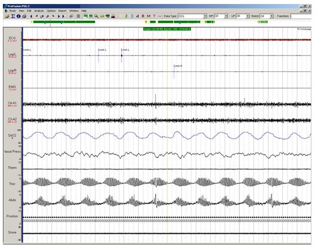Click the Limb R event marker
The height and width of the screenshot is (248, 316).
pos(178,66)
